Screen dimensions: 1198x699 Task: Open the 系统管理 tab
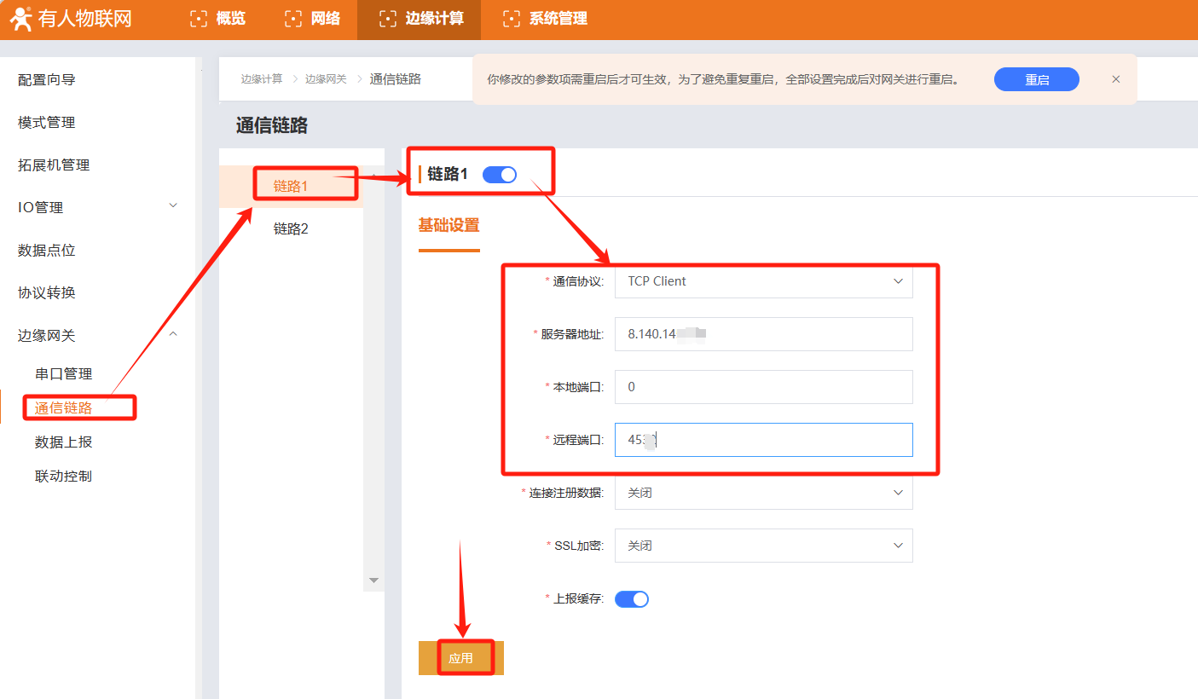(545, 19)
